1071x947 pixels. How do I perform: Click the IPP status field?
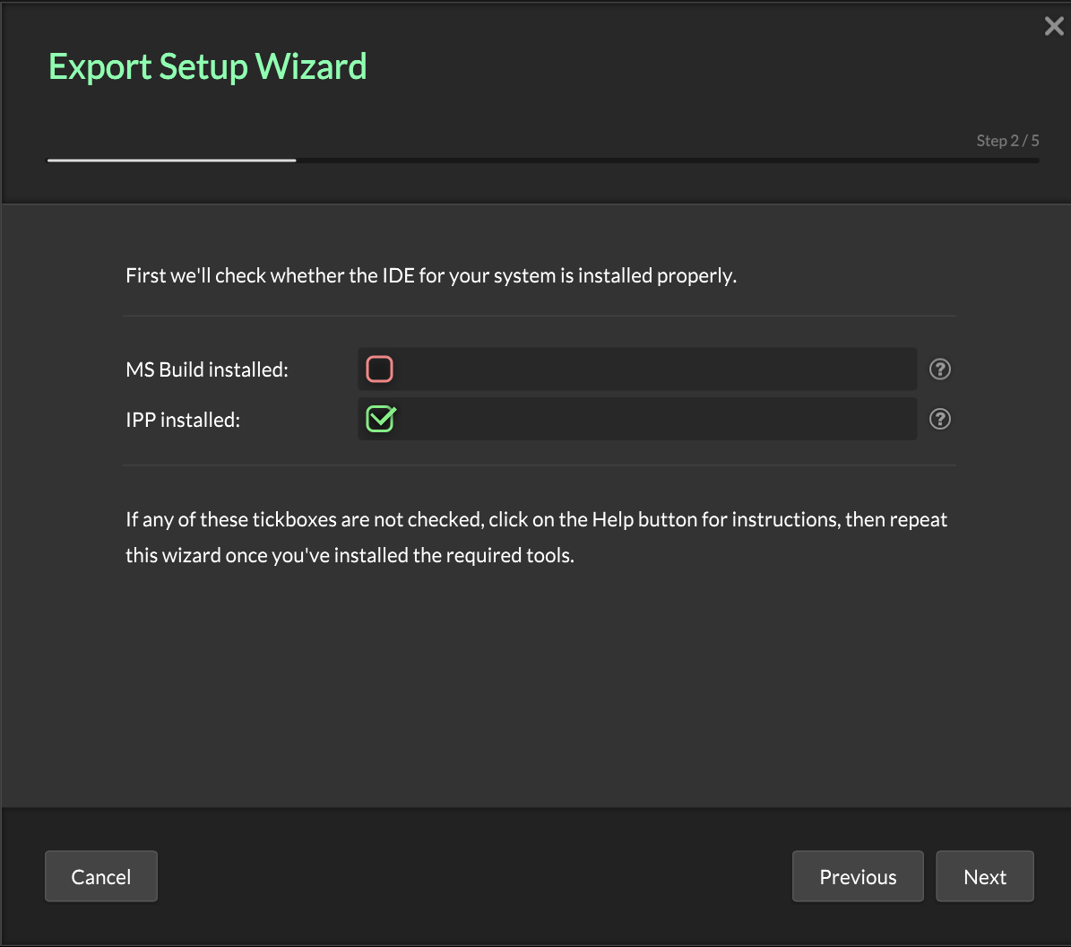[654, 419]
